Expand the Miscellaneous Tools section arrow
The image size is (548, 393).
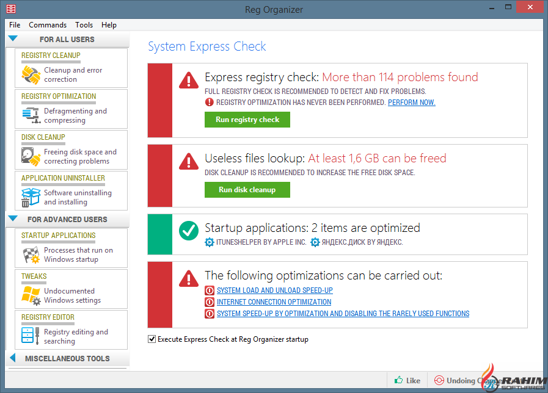pyautogui.click(x=13, y=358)
